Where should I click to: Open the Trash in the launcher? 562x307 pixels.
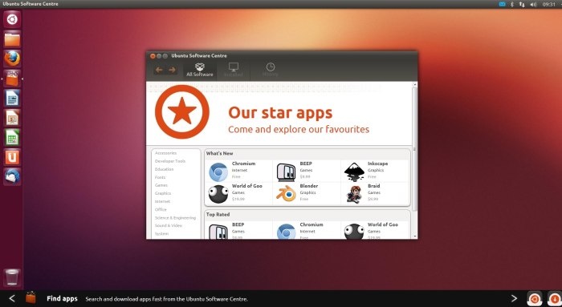pyautogui.click(x=12, y=277)
